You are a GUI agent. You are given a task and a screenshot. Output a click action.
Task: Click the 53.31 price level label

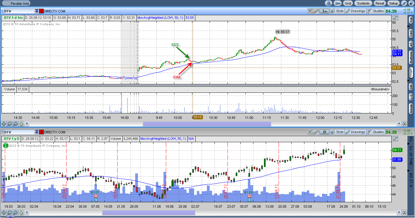(397, 68)
